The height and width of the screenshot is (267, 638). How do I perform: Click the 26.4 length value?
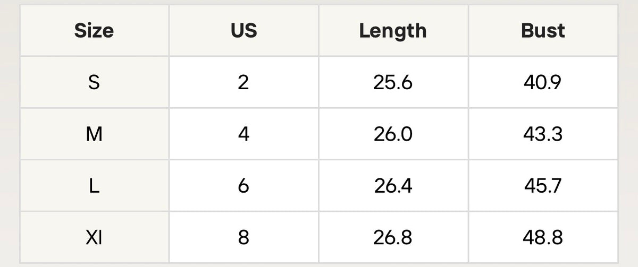coord(393,186)
